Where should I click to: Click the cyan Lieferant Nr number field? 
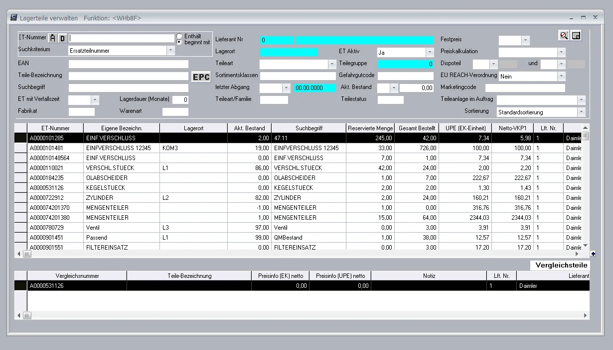coord(277,40)
